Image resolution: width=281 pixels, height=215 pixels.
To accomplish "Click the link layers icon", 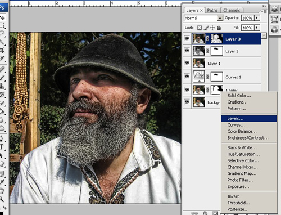I will coord(194,213).
